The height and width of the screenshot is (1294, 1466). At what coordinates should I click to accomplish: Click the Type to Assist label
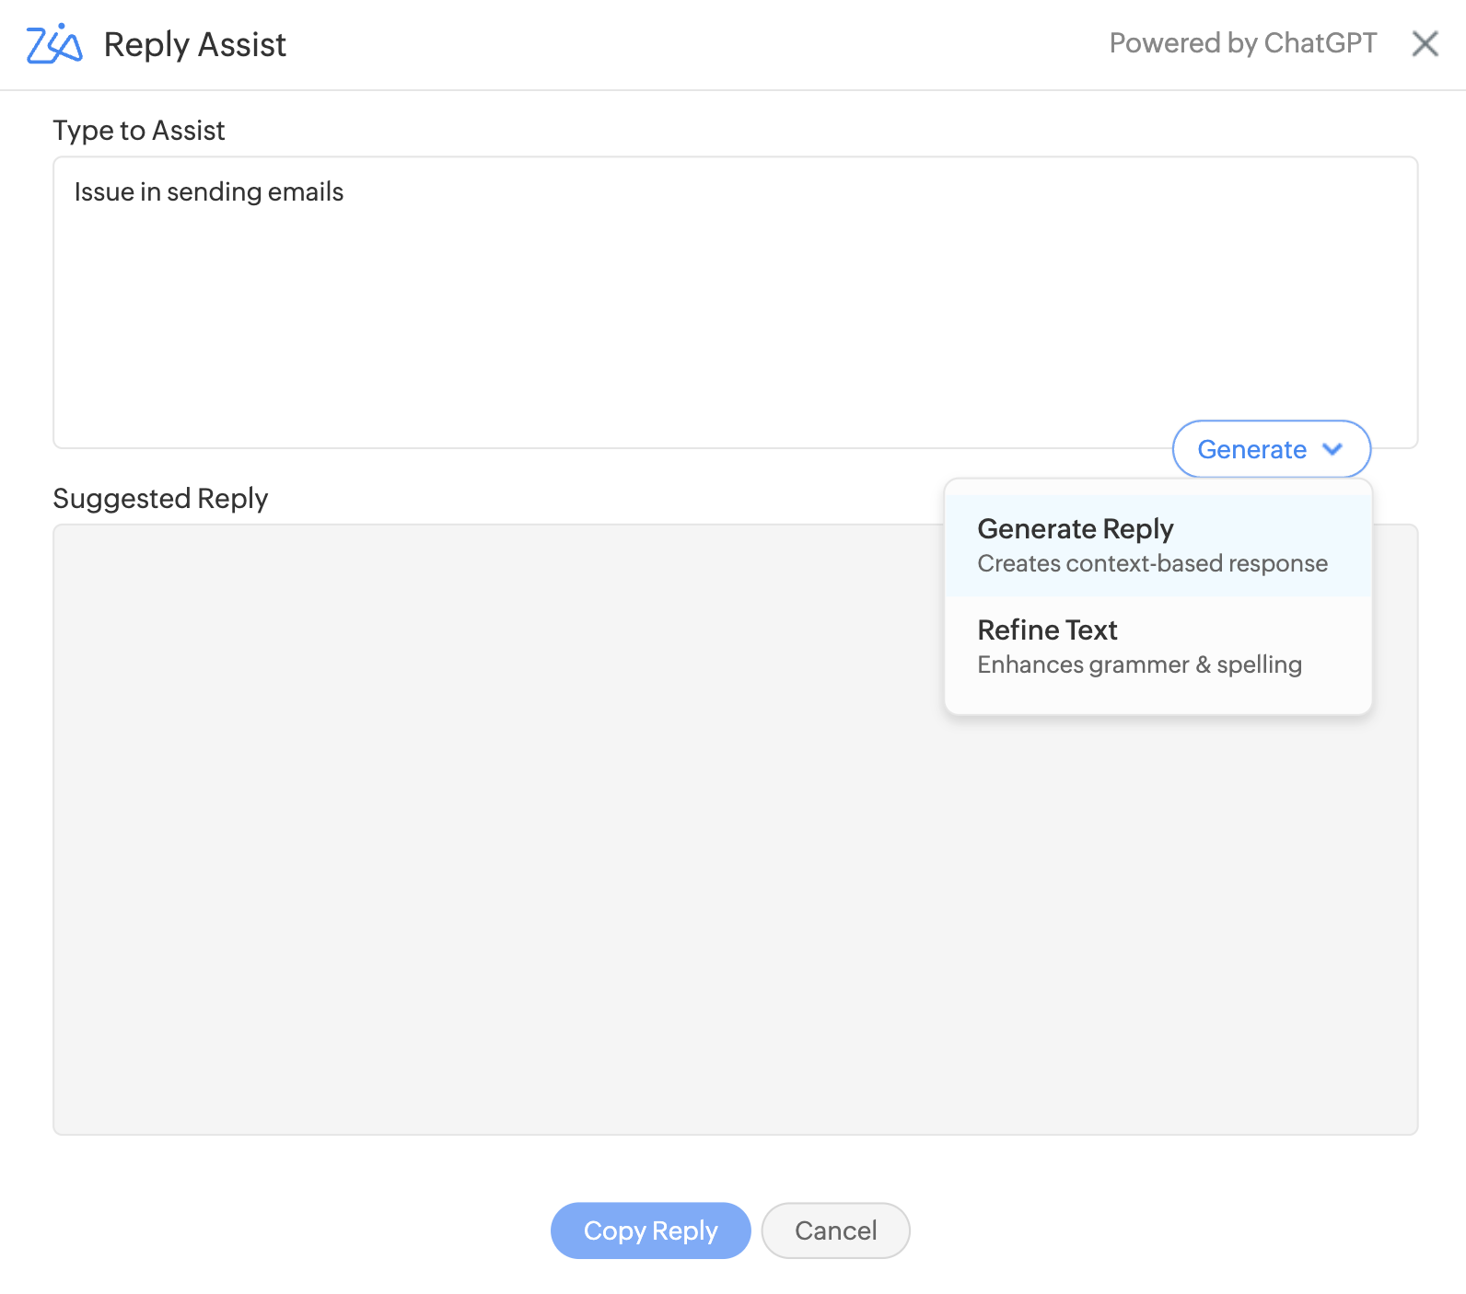point(138,131)
